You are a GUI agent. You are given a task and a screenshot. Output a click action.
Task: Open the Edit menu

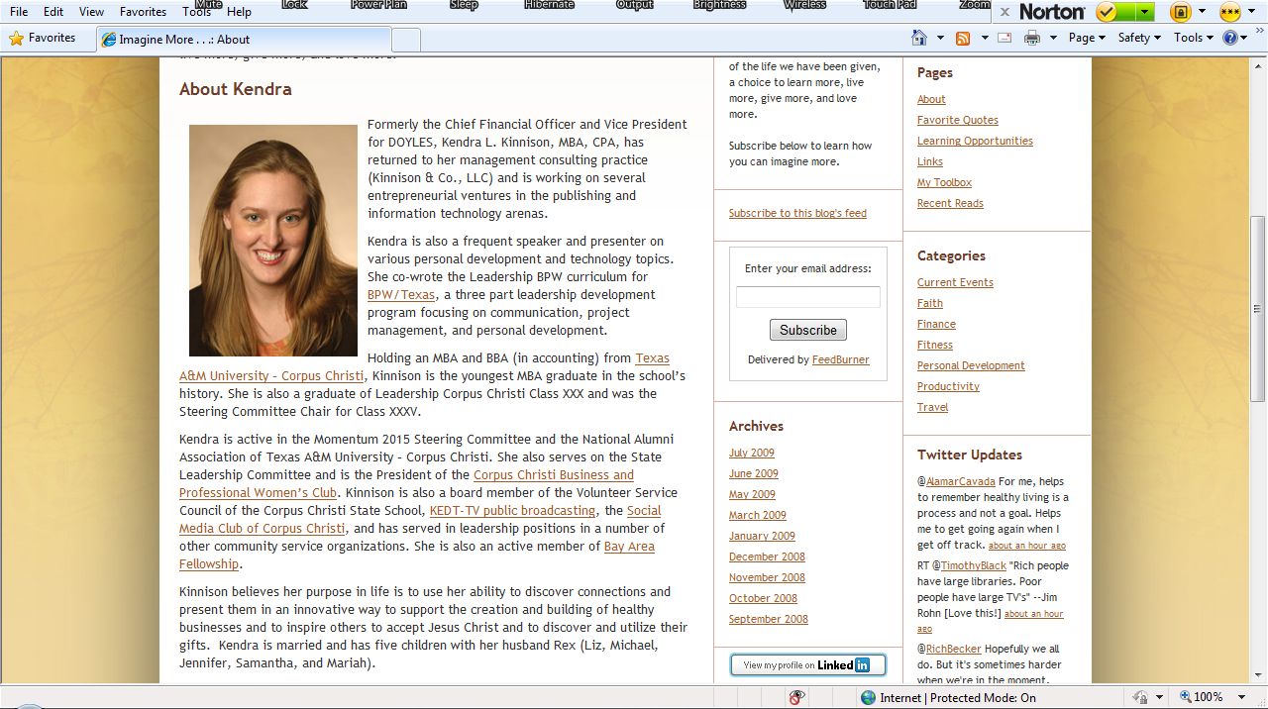[53, 12]
